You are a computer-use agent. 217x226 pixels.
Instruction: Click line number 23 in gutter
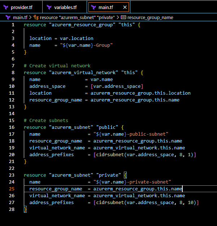tap(12, 175)
